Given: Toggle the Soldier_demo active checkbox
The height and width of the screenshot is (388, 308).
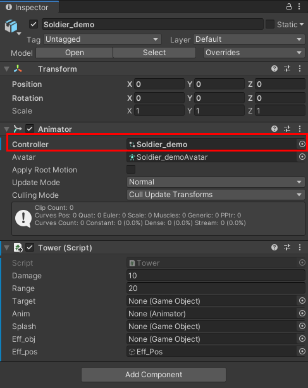Looking at the screenshot, I should 34,24.
